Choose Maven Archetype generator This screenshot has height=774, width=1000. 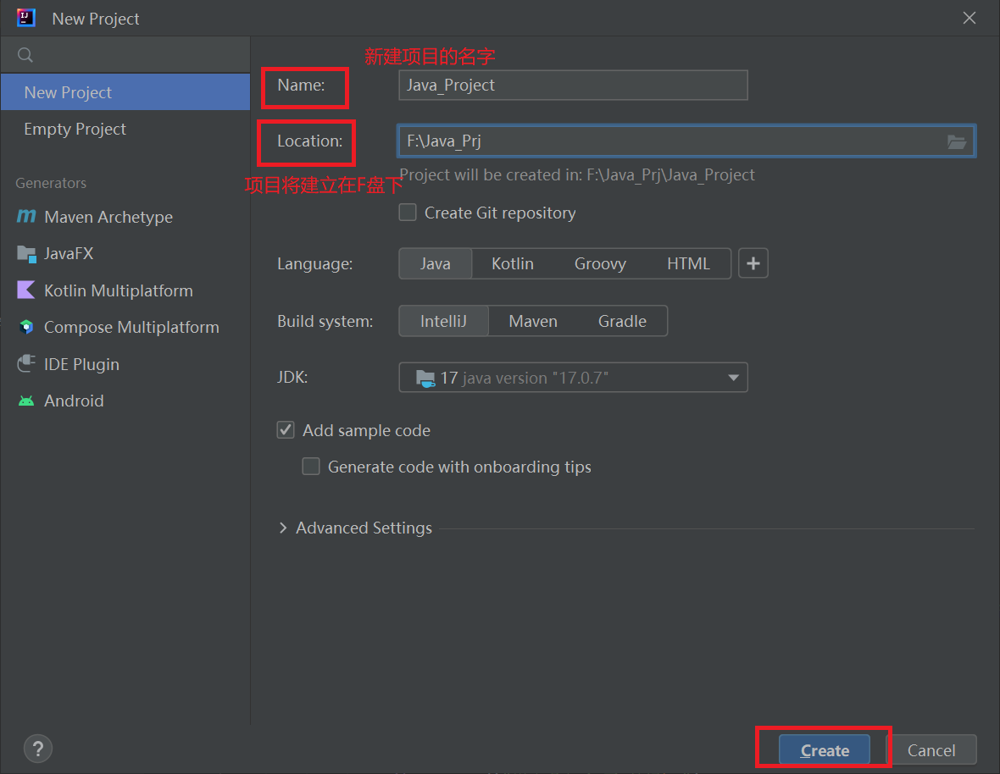[x=125, y=217]
